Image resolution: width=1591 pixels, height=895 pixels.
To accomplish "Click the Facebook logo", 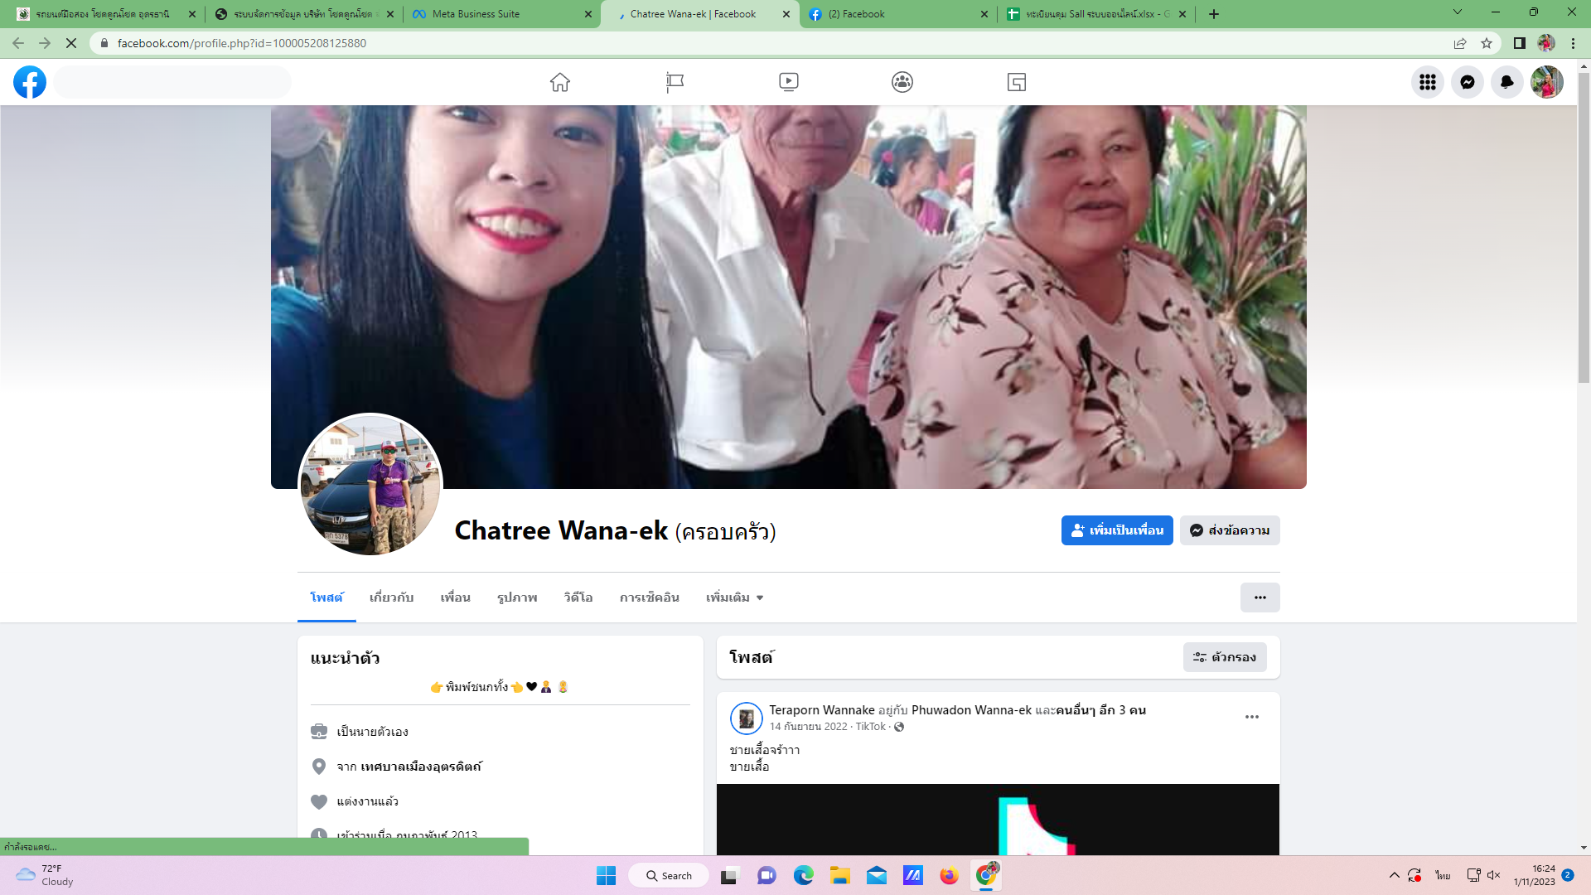I will click(x=30, y=82).
